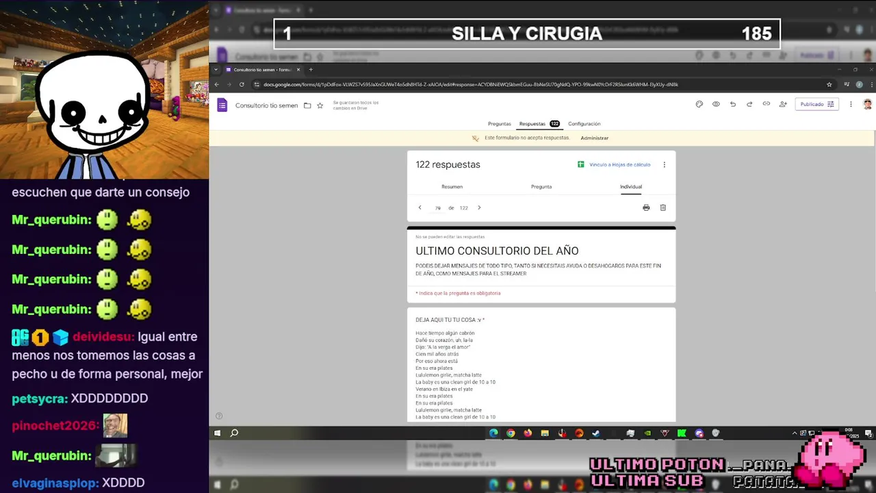
Task: Open the Windows taskbar search
Action: pos(234,433)
